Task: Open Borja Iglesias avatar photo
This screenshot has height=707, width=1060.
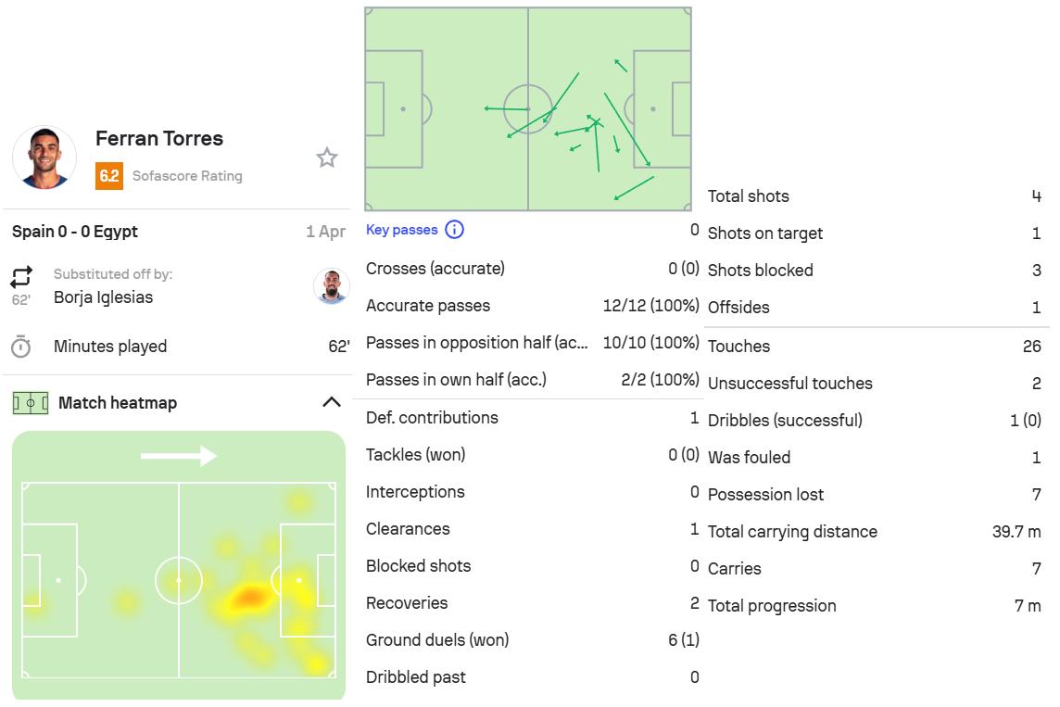Action: [x=331, y=286]
